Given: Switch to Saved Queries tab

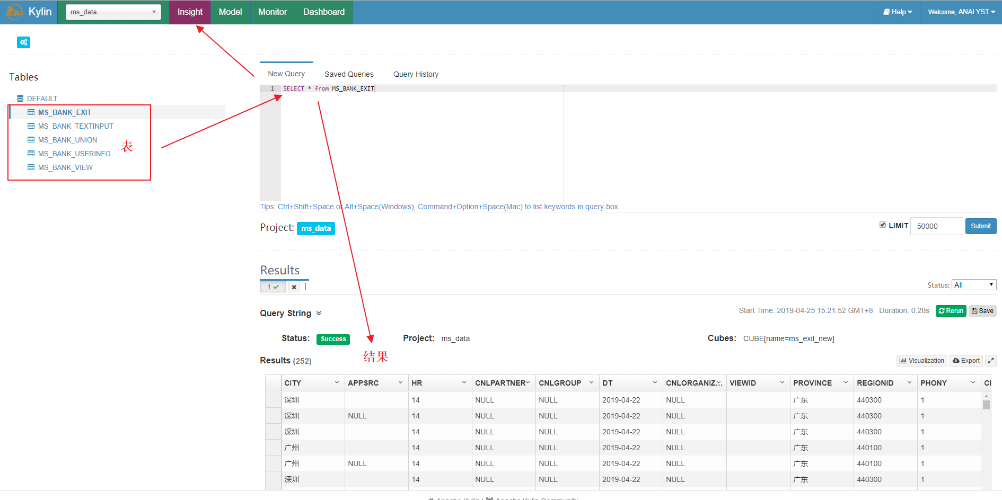Looking at the screenshot, I should [349, 74].
